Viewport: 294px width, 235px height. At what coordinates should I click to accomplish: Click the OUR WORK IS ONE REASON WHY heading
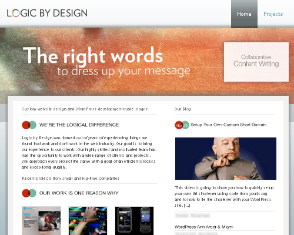click(x=79, y=193)
